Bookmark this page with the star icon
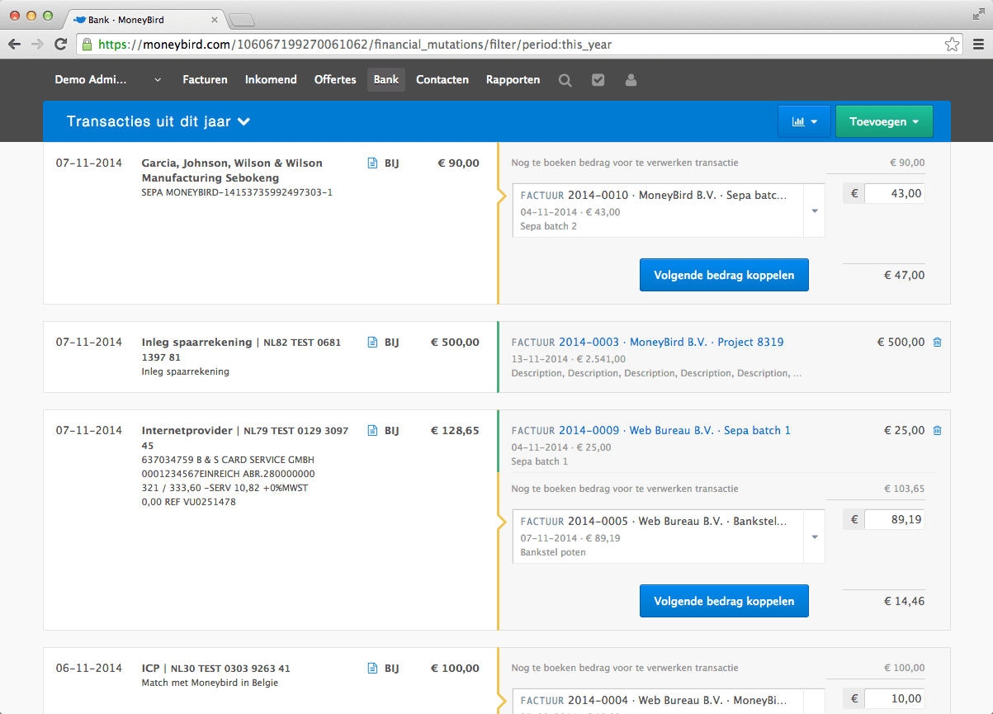The height and width of the screenshot is (714, 993). pyautogui.click(x=952, y=45)
